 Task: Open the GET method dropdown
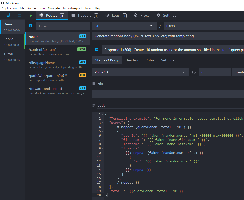(124, 26)
